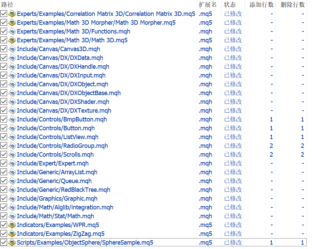Click .mqh extension in ListView.mqh row
This screenshot has height=249, width=315.
pyautogui.click(x=205, y=137)
